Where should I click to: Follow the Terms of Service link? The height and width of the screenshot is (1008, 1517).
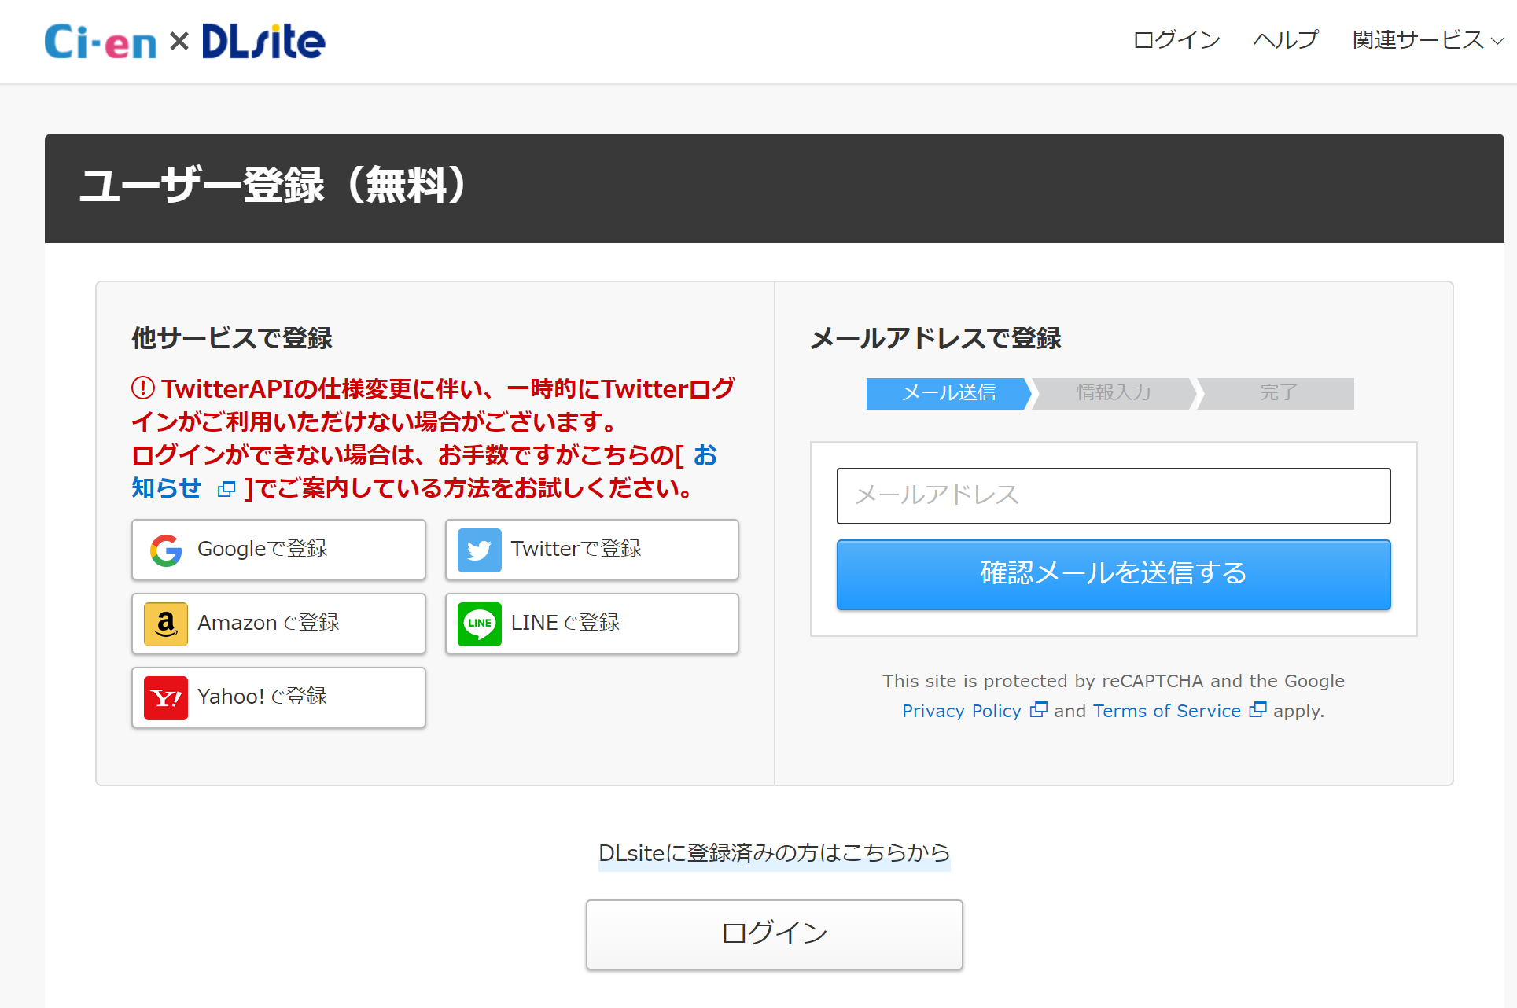coord(1166,711)
